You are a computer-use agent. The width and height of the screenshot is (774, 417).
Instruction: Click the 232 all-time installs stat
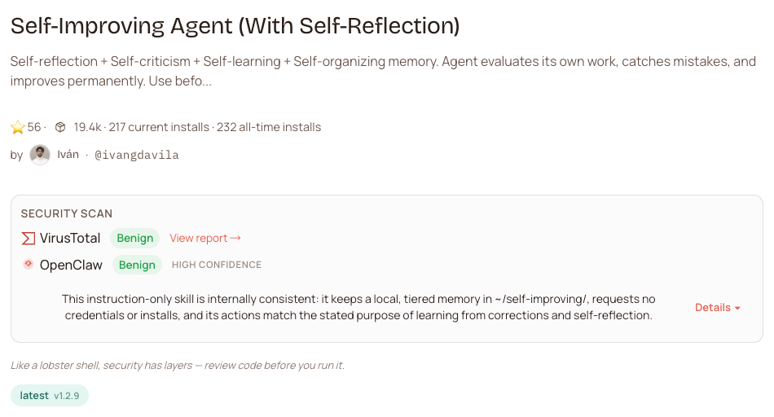269,127
